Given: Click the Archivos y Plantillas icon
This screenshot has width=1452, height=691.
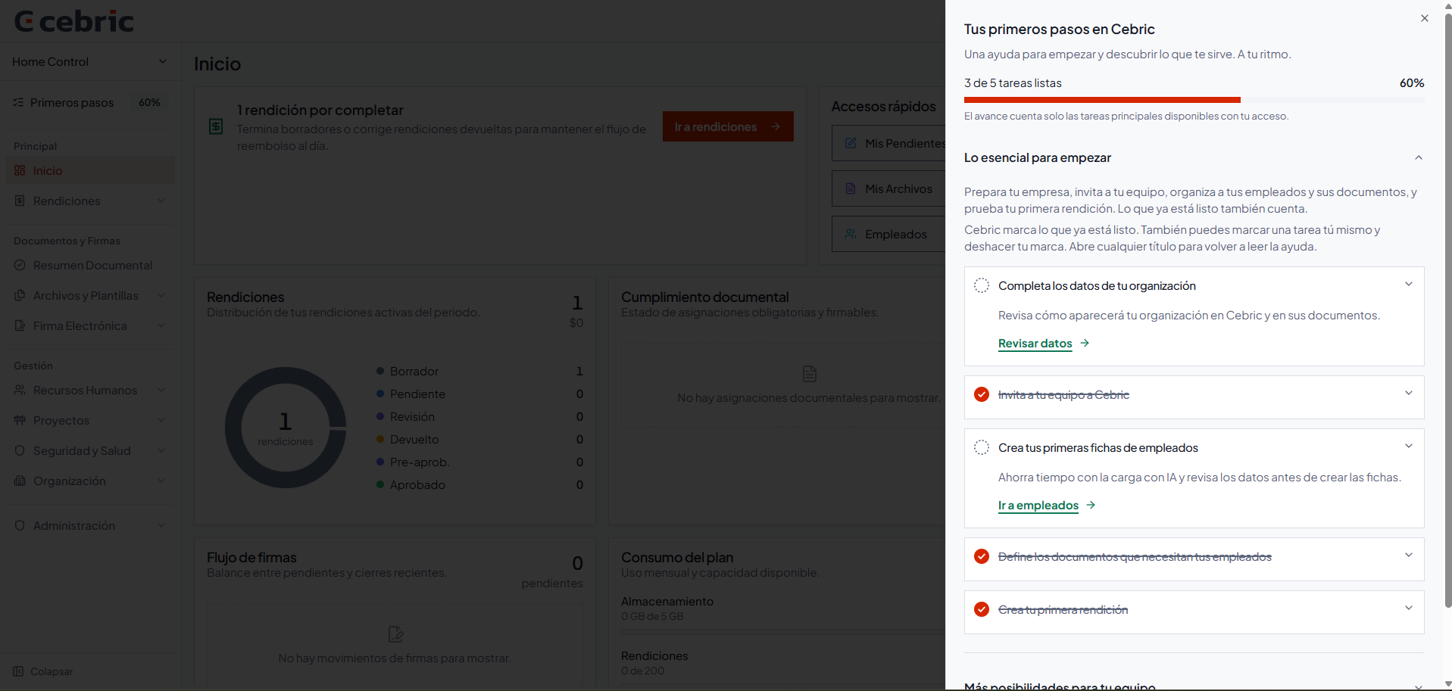Looking at the screenshot, I should point(20,295).
